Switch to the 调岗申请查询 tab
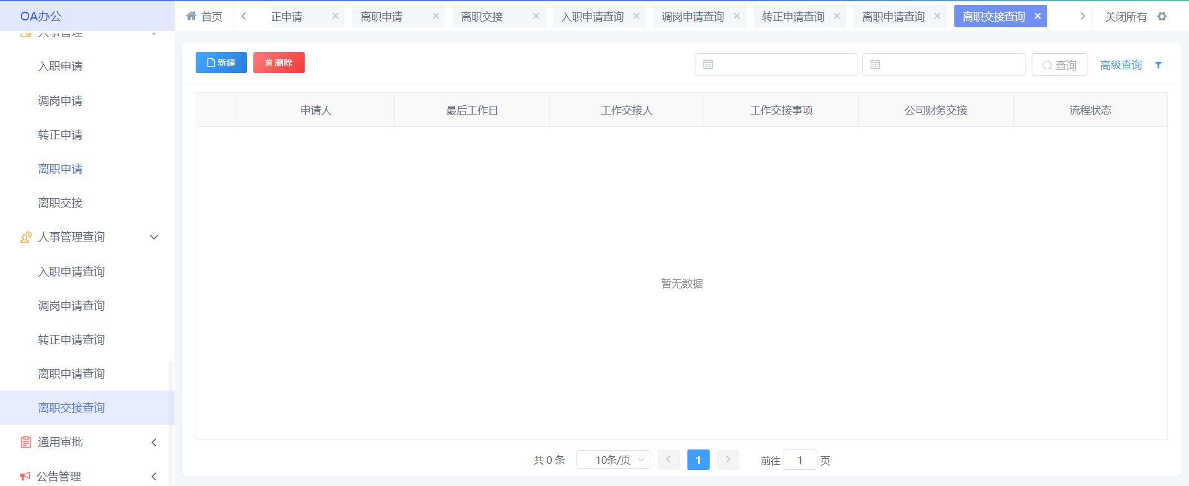The image size is (1189, 486). pos(692,17)
